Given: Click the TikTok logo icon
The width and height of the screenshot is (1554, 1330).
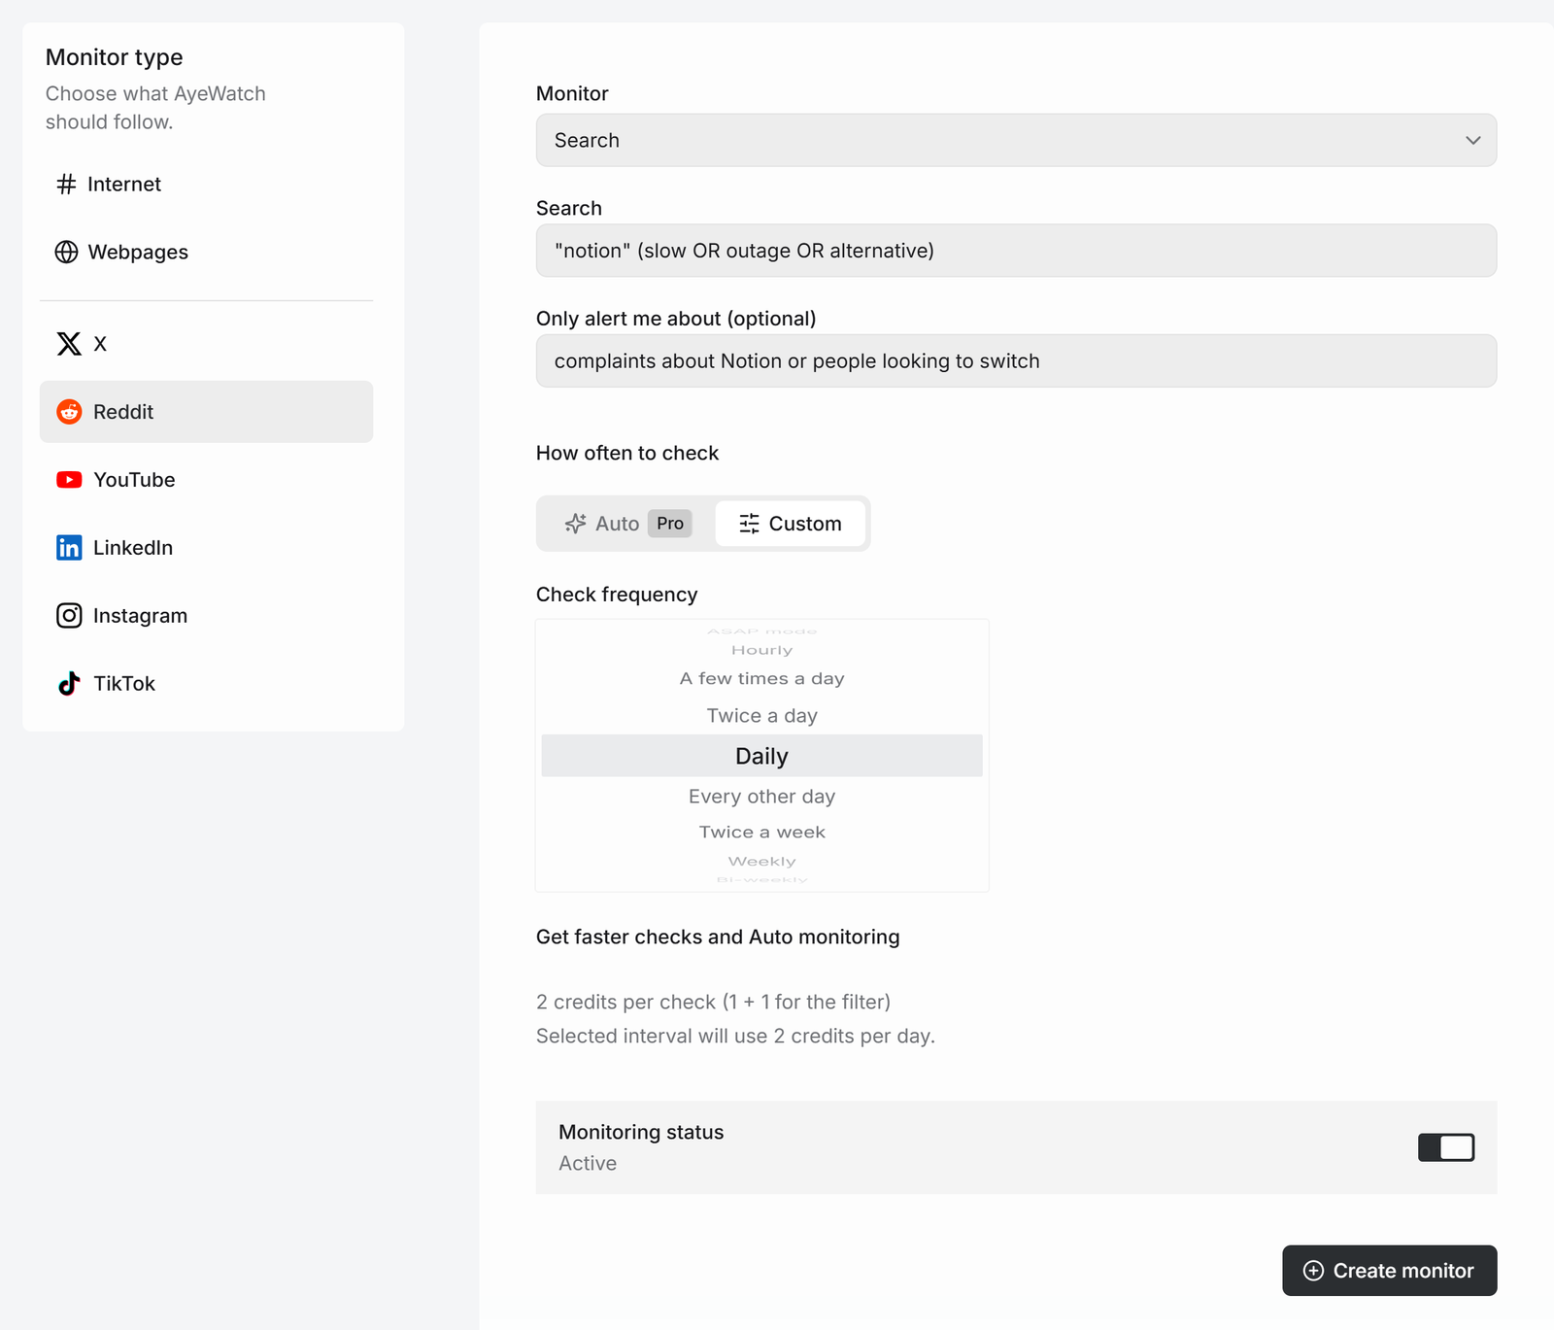Looking at the screenshot, I should [69, 684].
